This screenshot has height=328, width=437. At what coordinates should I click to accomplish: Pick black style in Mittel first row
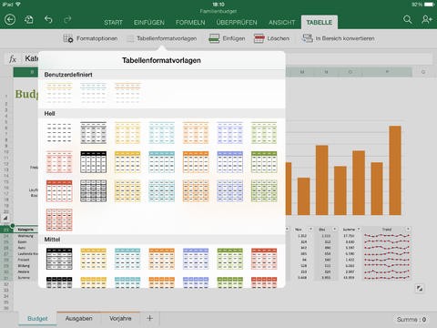coord(59,259)
